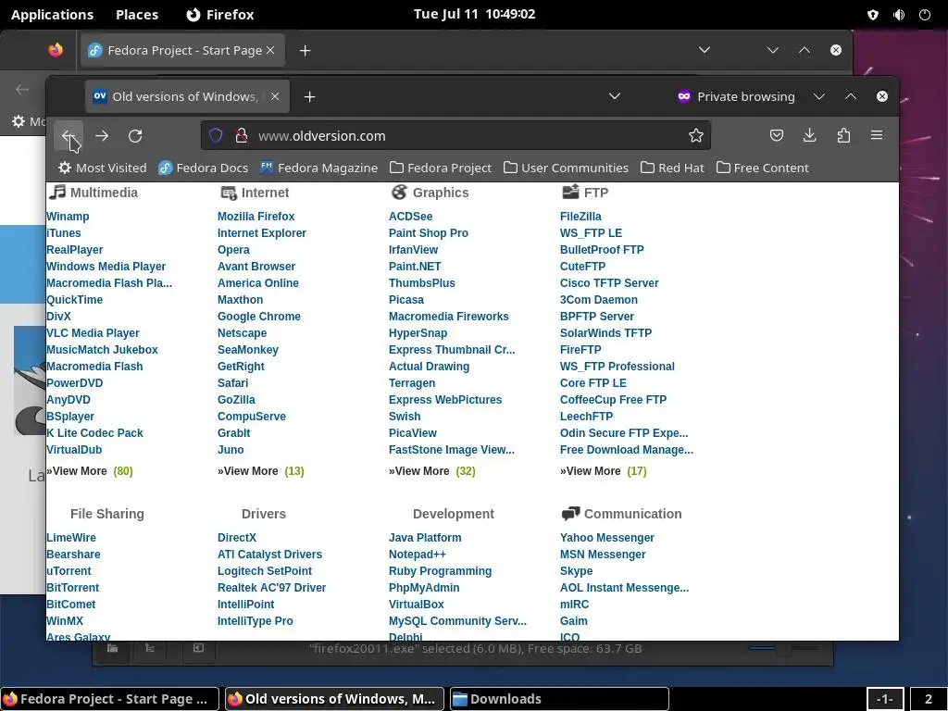Image resolution: width=948 pixels, height=711 pixels.
Task: Go back using the back arrow in private window
Action: (69, 135)
